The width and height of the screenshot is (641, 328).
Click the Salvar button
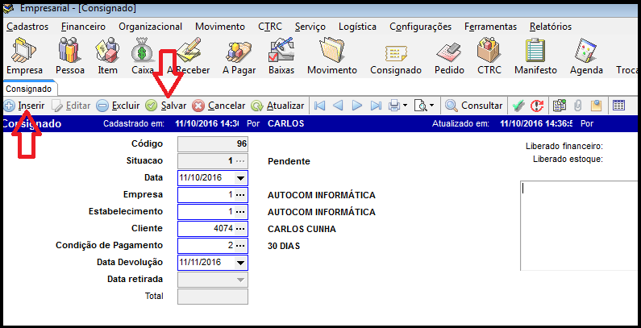point(166,106)
